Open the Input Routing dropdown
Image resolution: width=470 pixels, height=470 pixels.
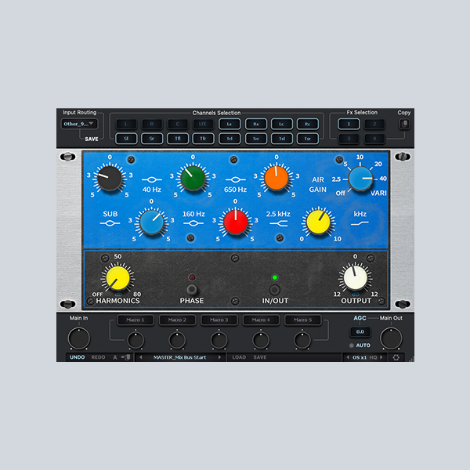[x=79, y=124]
